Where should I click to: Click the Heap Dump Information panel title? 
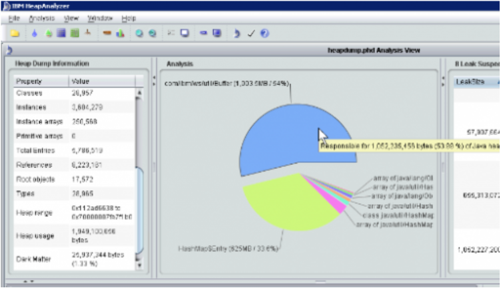tap(52, 63)
